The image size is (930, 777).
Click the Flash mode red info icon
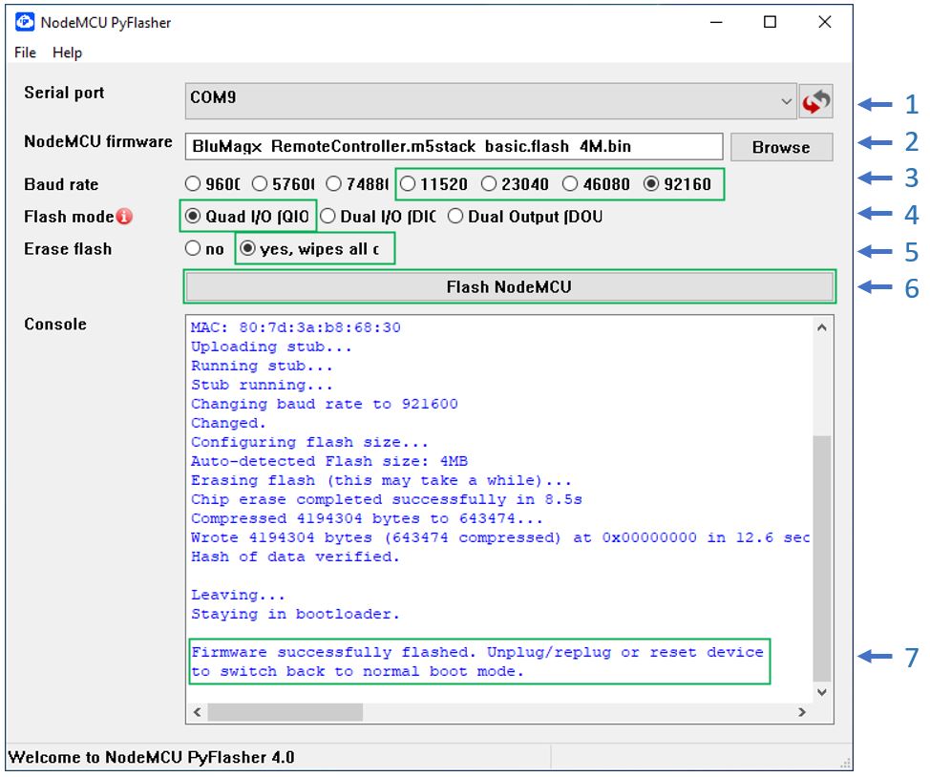pyautogui.click(x=124, y=217)
